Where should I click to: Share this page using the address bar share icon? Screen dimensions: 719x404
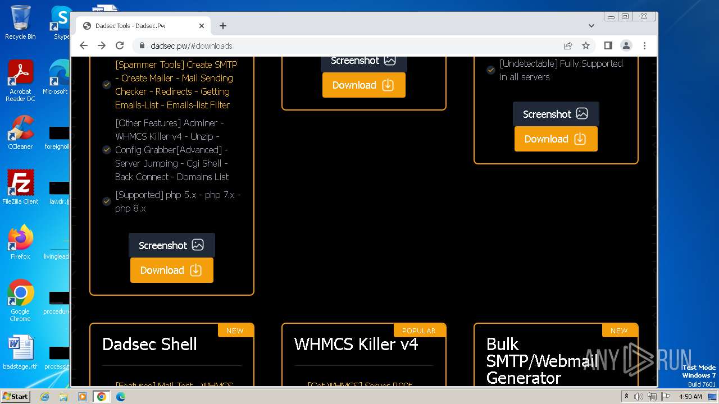[x=568, y=45]
